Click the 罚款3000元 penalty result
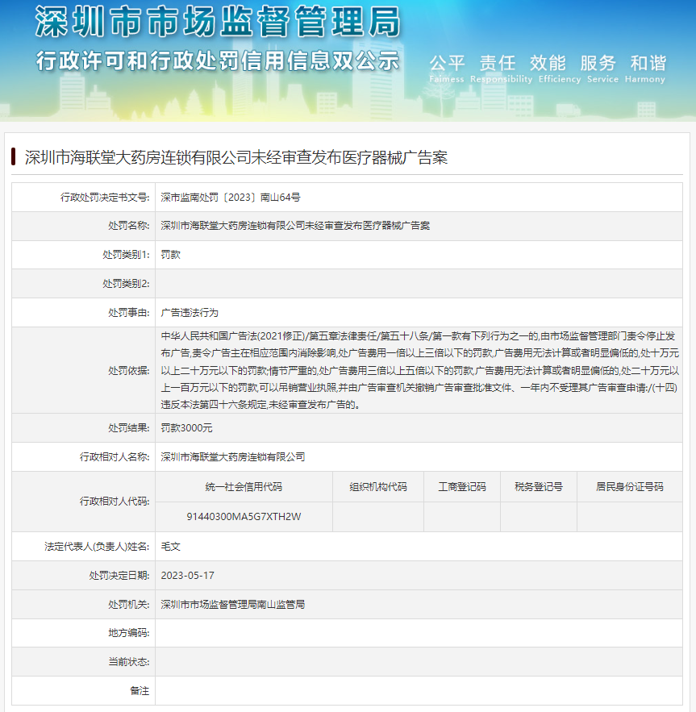Viewport: 696px width, 712px height. tap(186, 428)
